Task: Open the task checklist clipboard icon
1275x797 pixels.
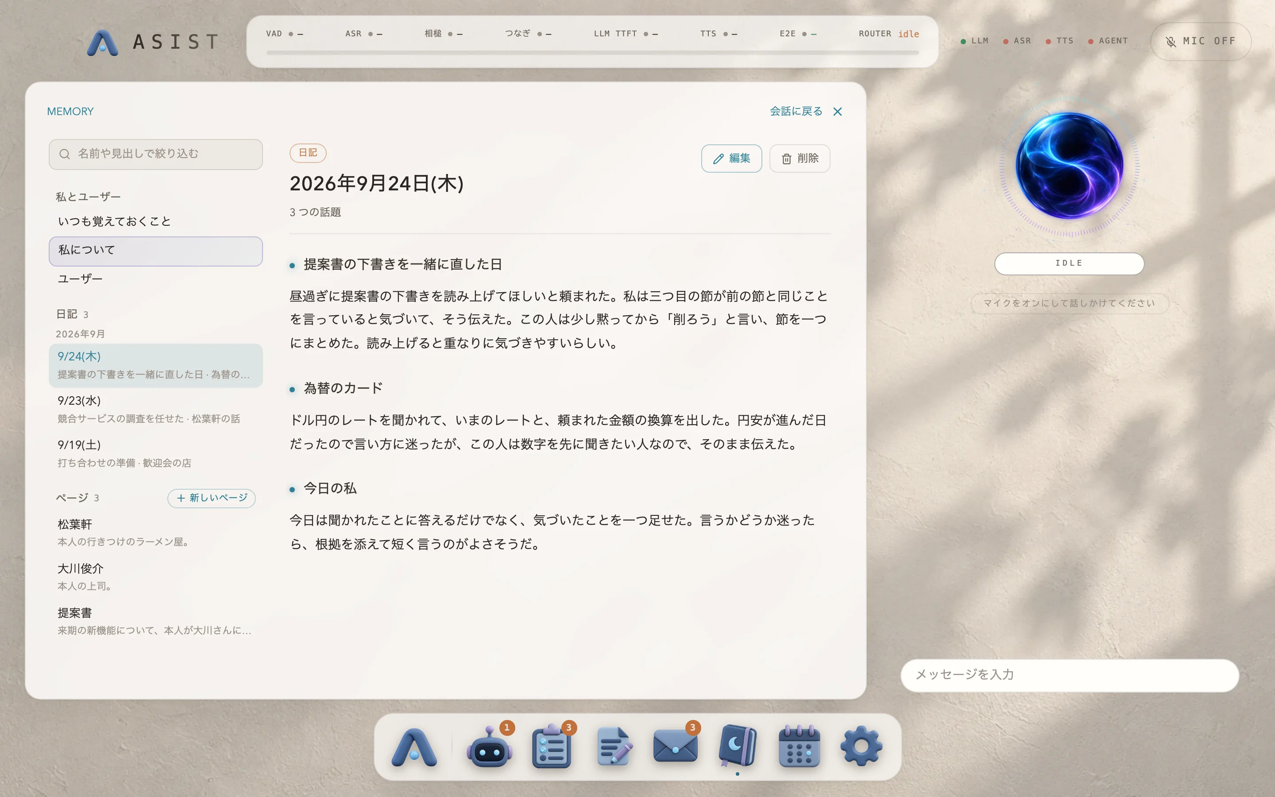Action: click(x=551, y=747)
